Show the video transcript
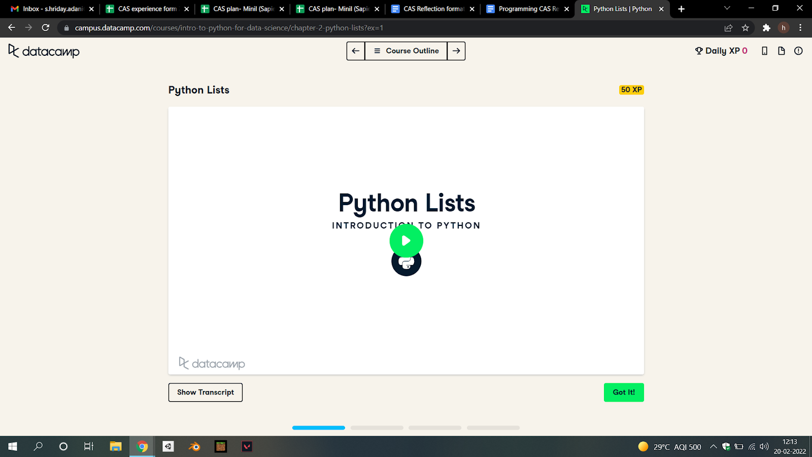The width and height of the screenshot is (812, 457). [x=206, y=393]
